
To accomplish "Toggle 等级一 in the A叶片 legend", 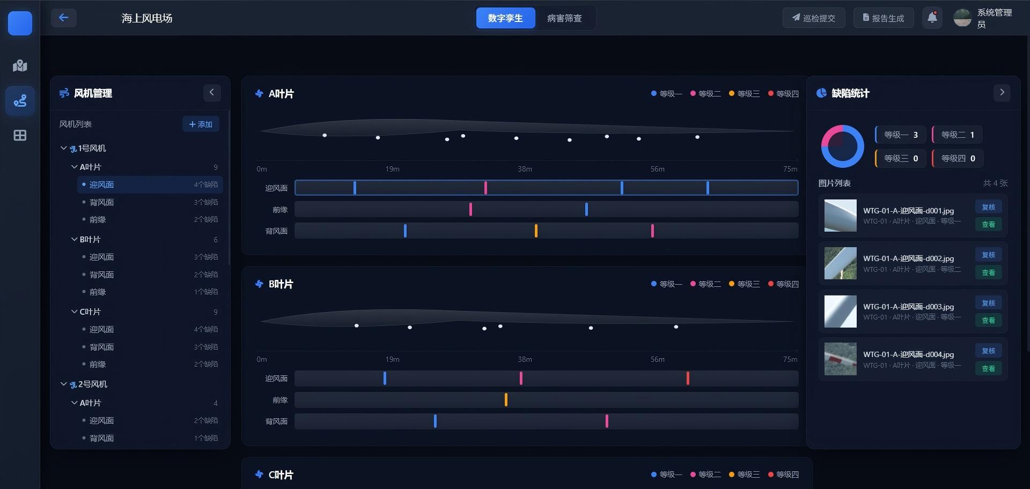I will (666, 94).
